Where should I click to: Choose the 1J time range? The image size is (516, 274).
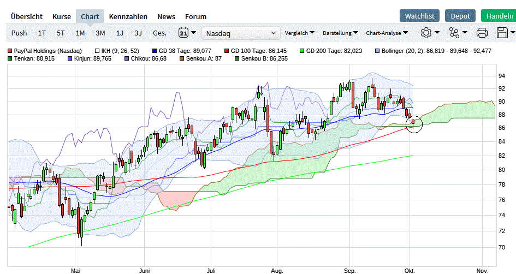tap(120, 33)
